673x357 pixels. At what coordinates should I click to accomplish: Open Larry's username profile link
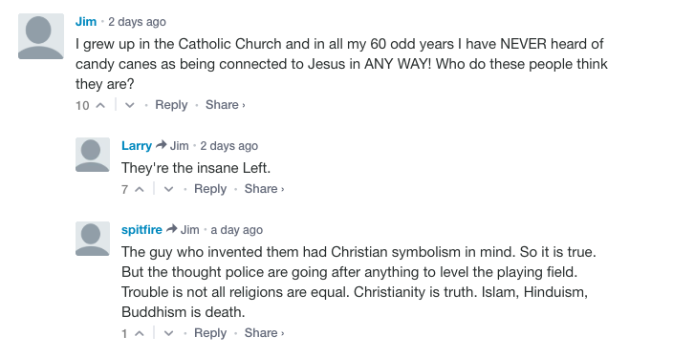(x=137, y=146)
